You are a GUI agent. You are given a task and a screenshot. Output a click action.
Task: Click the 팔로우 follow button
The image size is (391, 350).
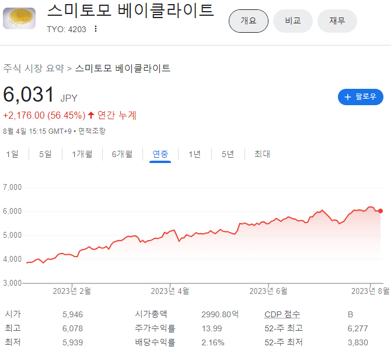(x=360, y=97)
